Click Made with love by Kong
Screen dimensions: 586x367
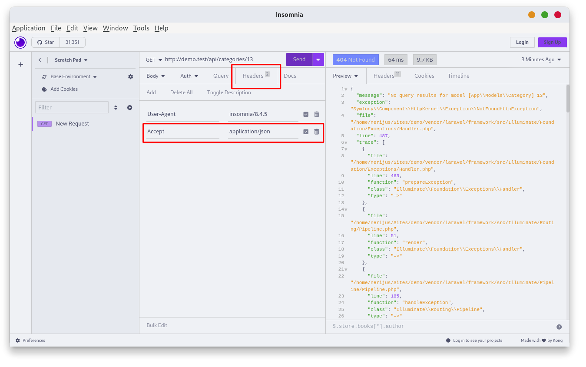(x=542, y=341)
